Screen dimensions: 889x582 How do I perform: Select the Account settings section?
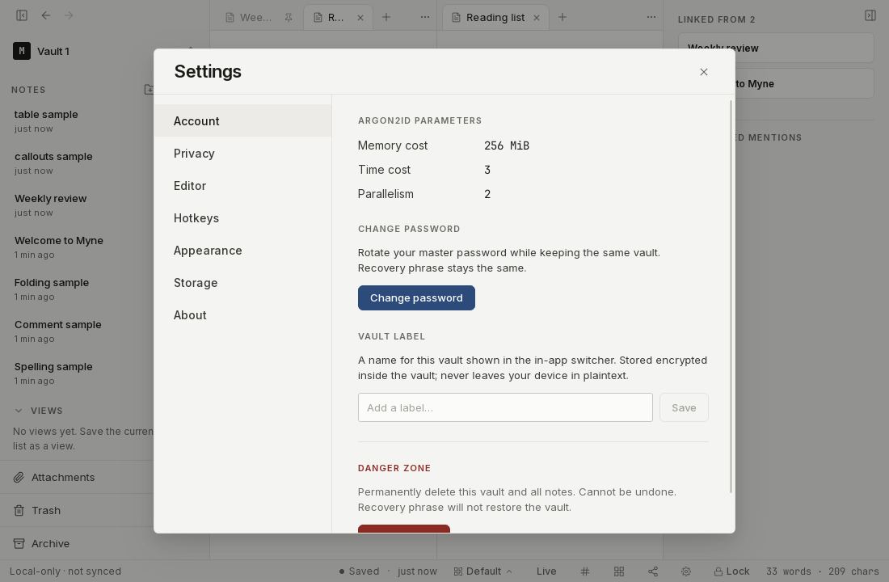pos(242,120)
